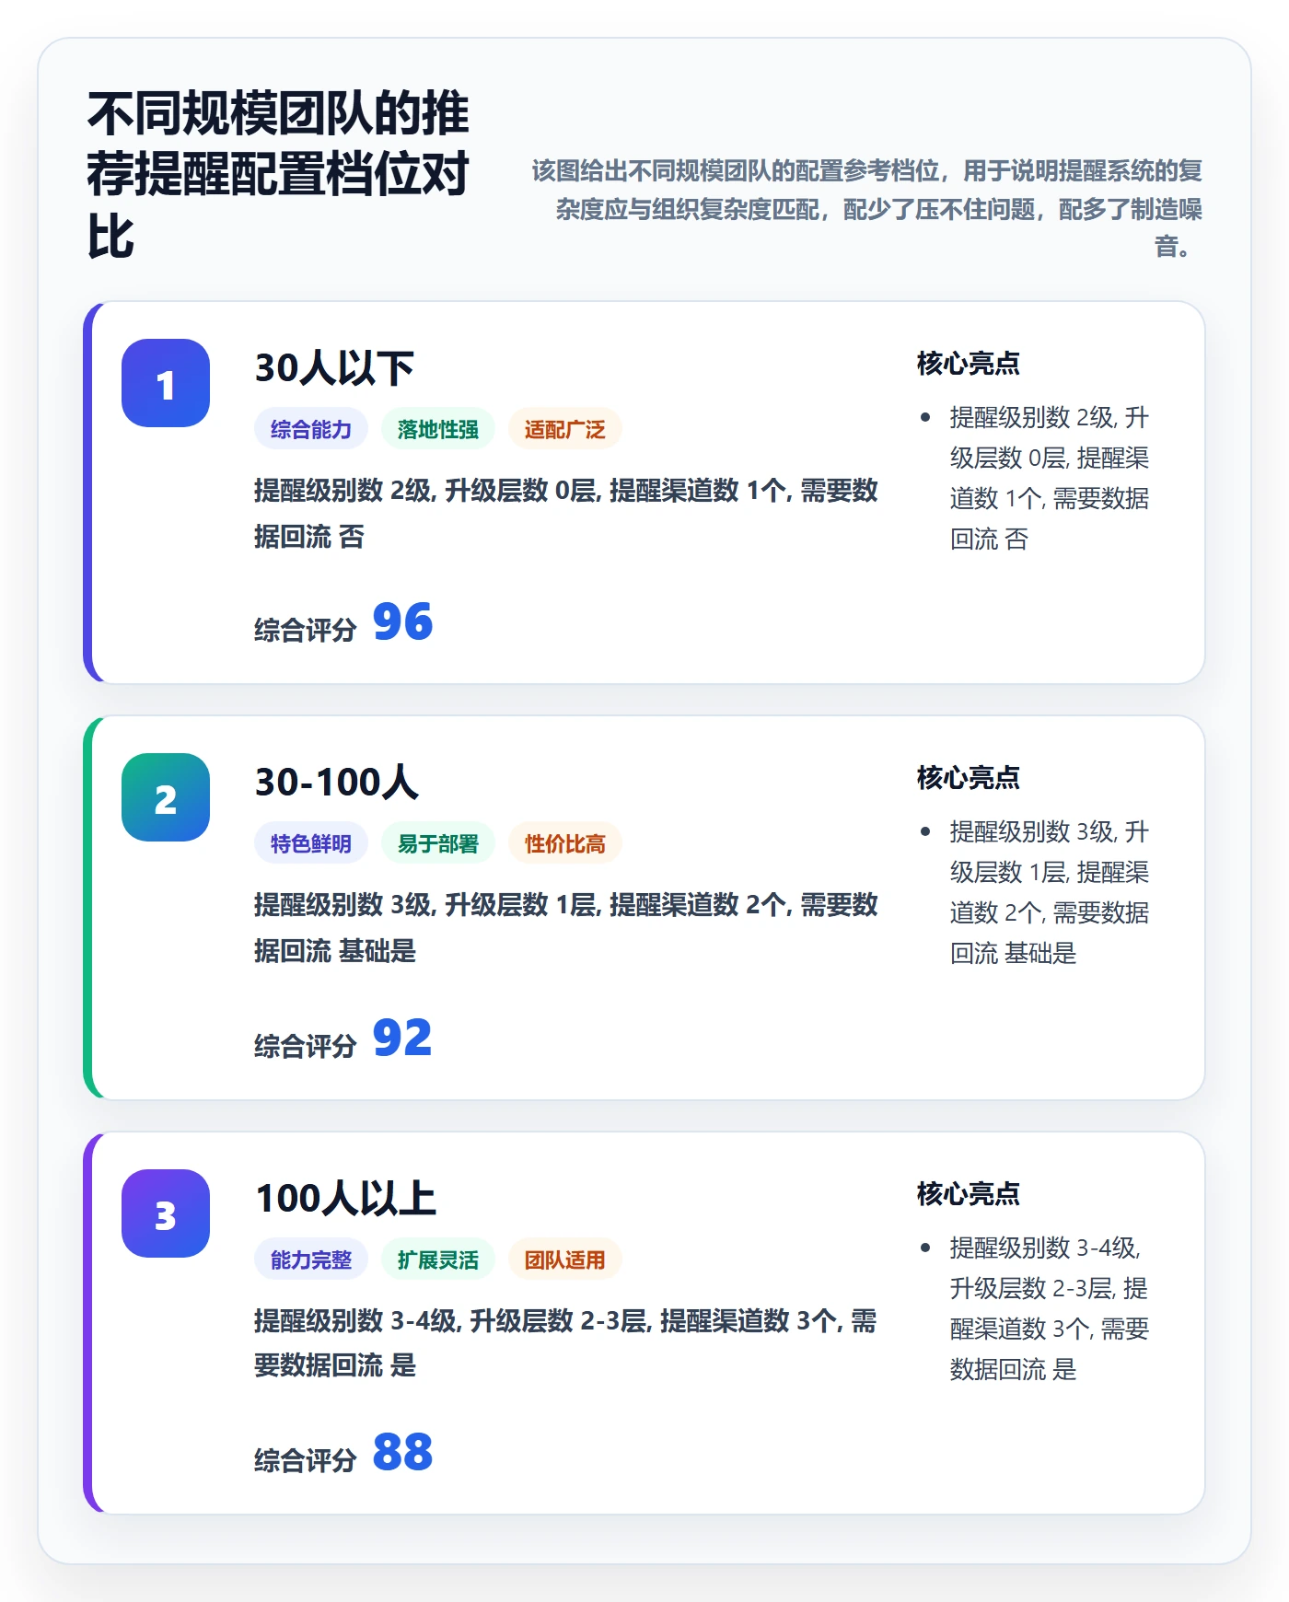Click the 100人以上 card title
This screenshot has height=1602, width=1289.
point(345,1198)
